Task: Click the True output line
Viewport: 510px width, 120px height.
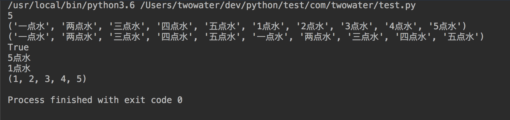Action: pyautogui.click(x=18, y=47)
